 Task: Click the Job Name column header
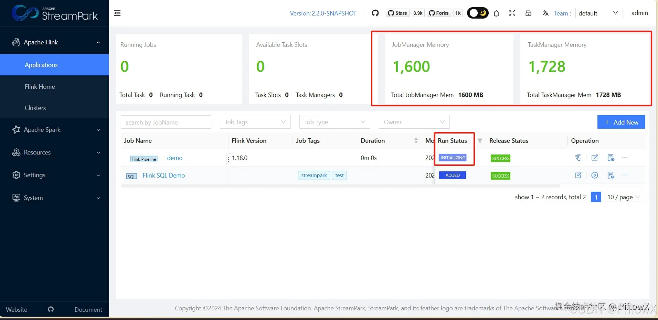coord(138,140)
